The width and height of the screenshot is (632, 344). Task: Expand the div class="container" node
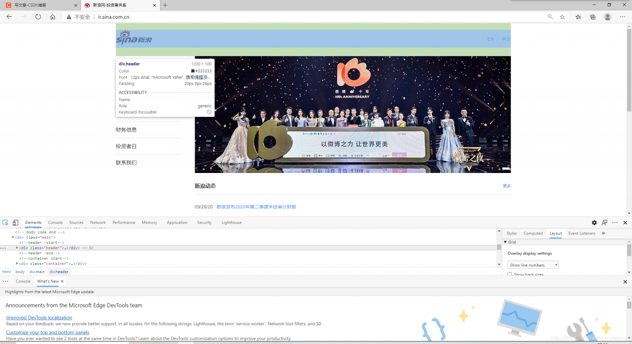click(x=17, y=264)
